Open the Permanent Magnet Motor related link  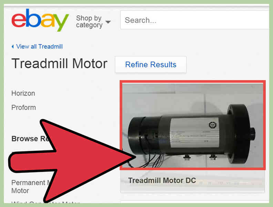[29, 187]
